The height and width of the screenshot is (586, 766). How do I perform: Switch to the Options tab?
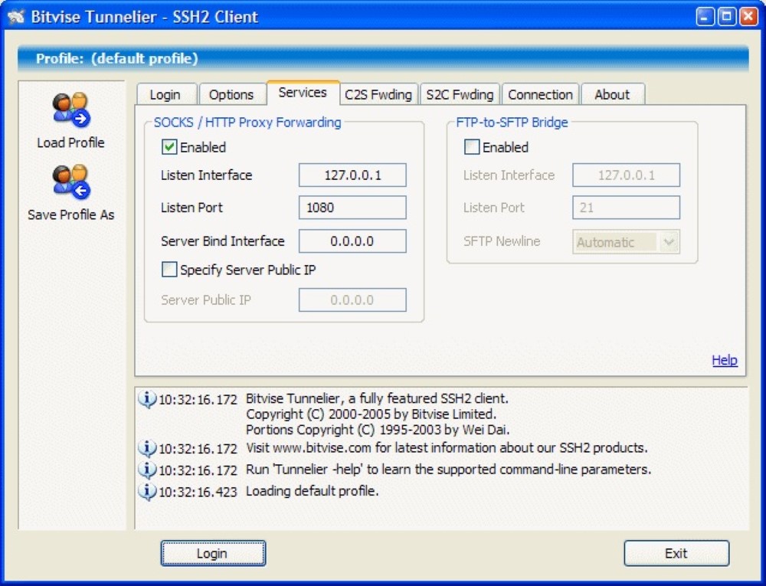[231, 94]
